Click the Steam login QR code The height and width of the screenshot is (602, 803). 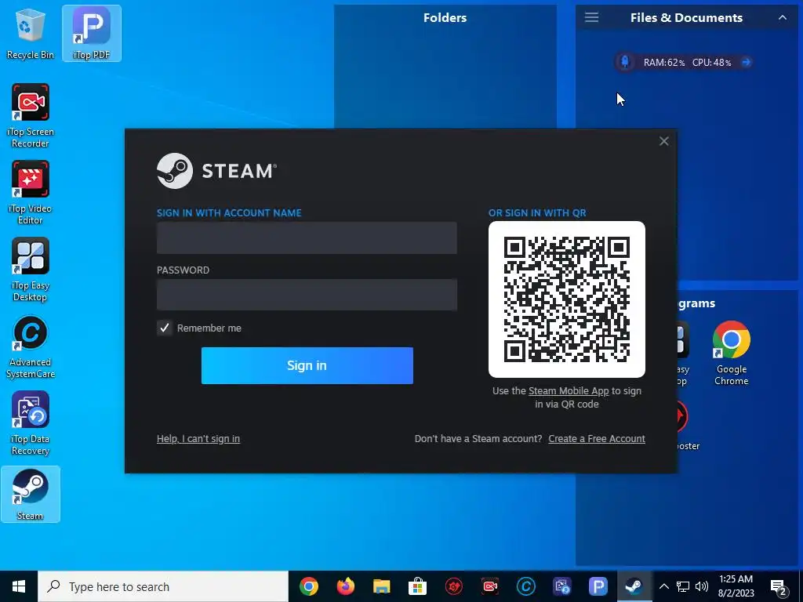(566, 299)
